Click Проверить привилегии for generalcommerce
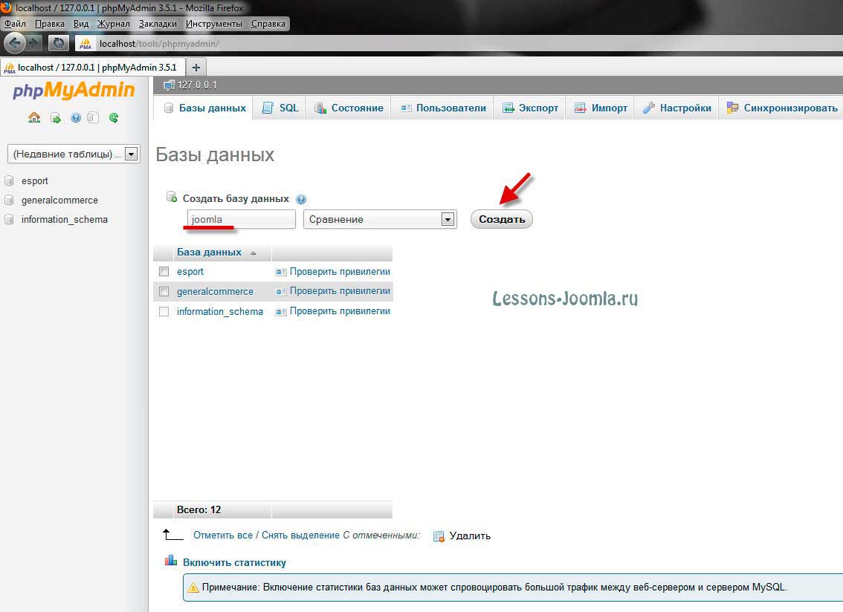843x612 pixels. (x=340, y=290)
